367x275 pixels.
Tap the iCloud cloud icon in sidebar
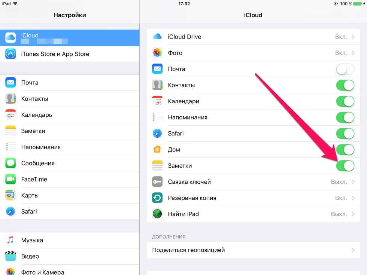[10, 37]
